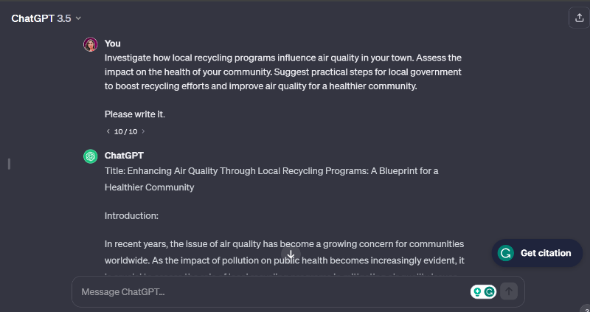Click the Introduction heading in the response
Viewport: 590px width, 312px height.
click(131, 216)
